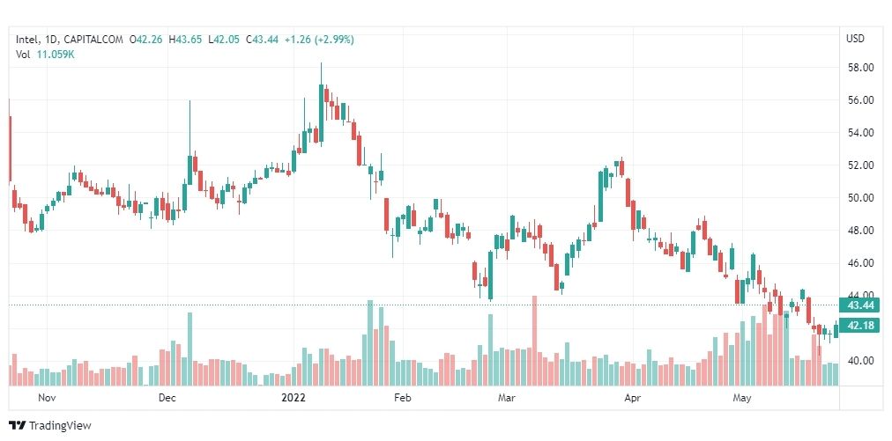892x441 pixels.
Task: Click the USD currency label
Action: 855,39
